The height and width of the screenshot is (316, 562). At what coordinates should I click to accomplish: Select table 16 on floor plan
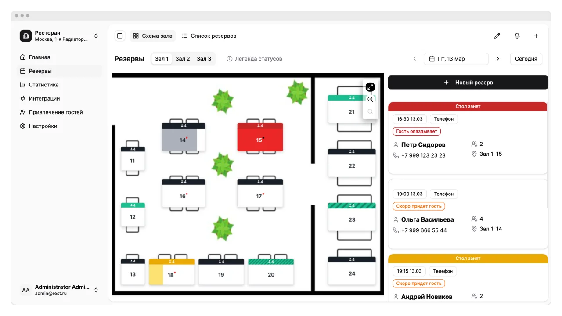184,193
